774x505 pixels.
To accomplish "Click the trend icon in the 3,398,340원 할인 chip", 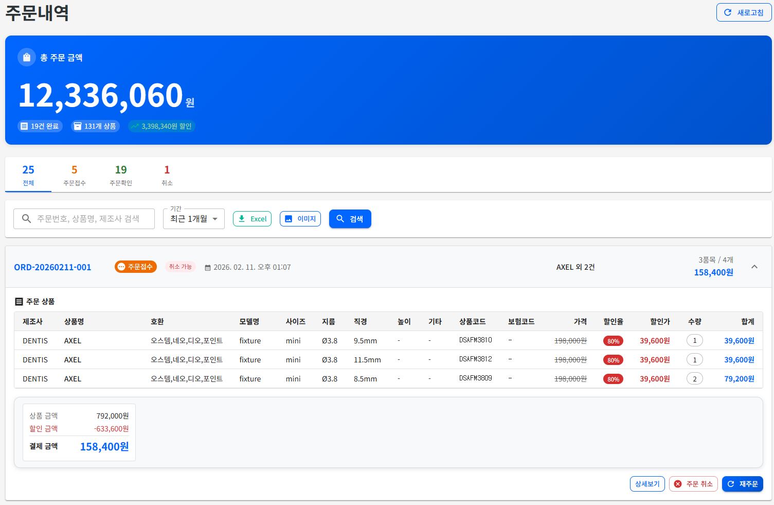I will (135, 126).
